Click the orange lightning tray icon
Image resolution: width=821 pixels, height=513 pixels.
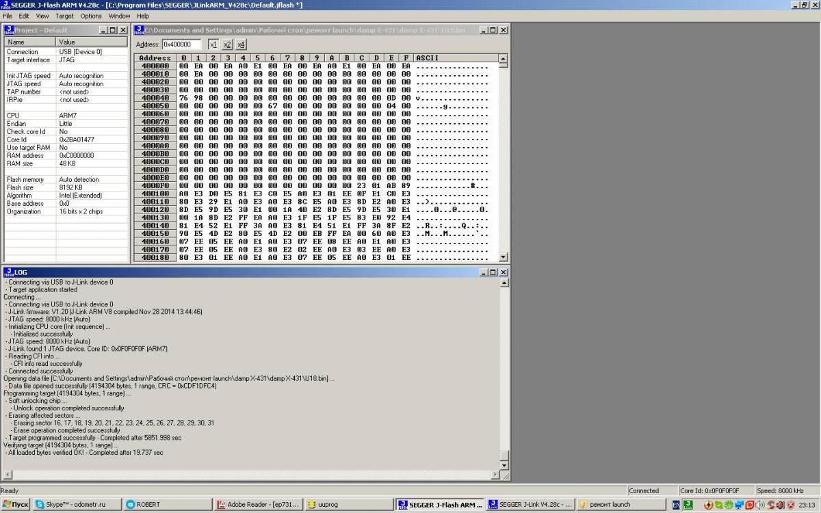click(x=709, y=505)
